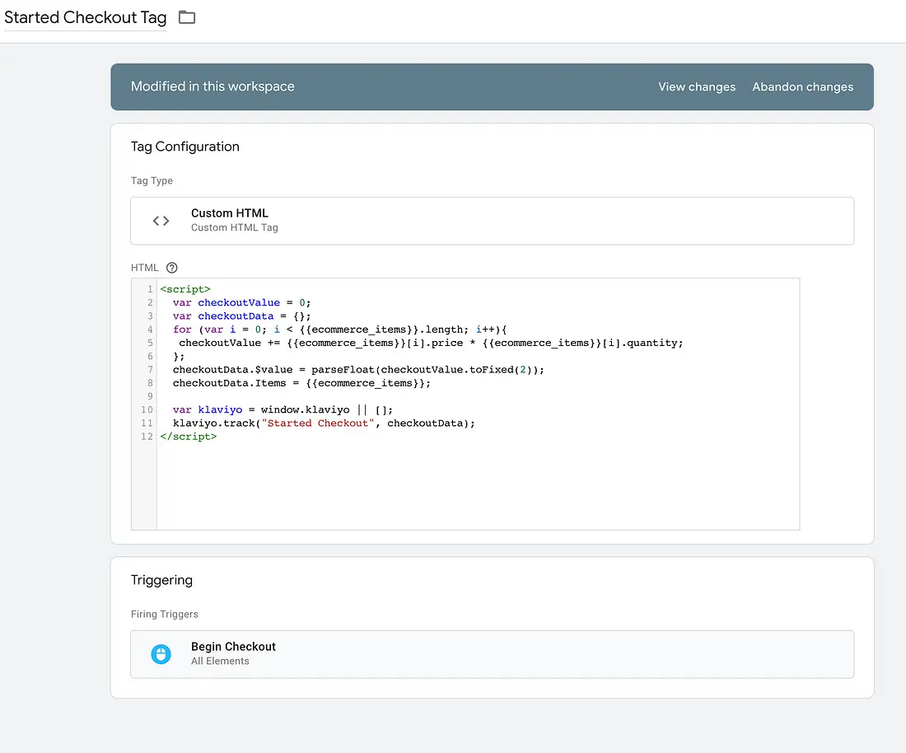Click the 'var checkoutValue = 0;' line
906x753 pixels.
pyautogui.click(x=241, y=302)
